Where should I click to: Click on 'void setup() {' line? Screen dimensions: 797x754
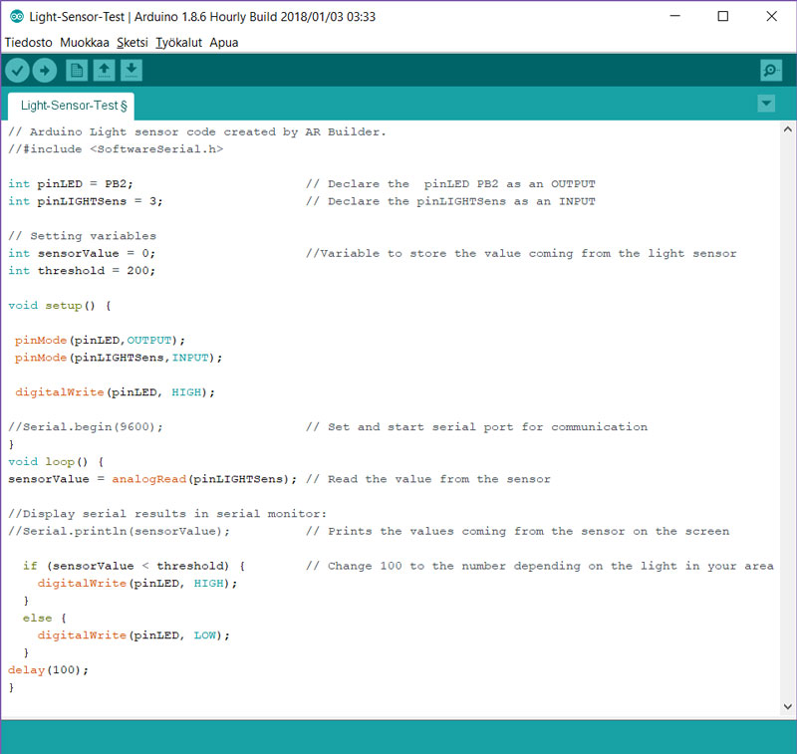(60, 306)
